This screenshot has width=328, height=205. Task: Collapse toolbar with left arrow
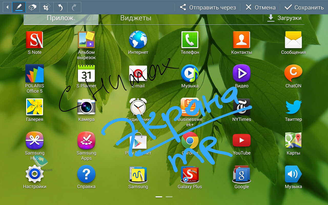pyautogui.click(x=7, y=7)
